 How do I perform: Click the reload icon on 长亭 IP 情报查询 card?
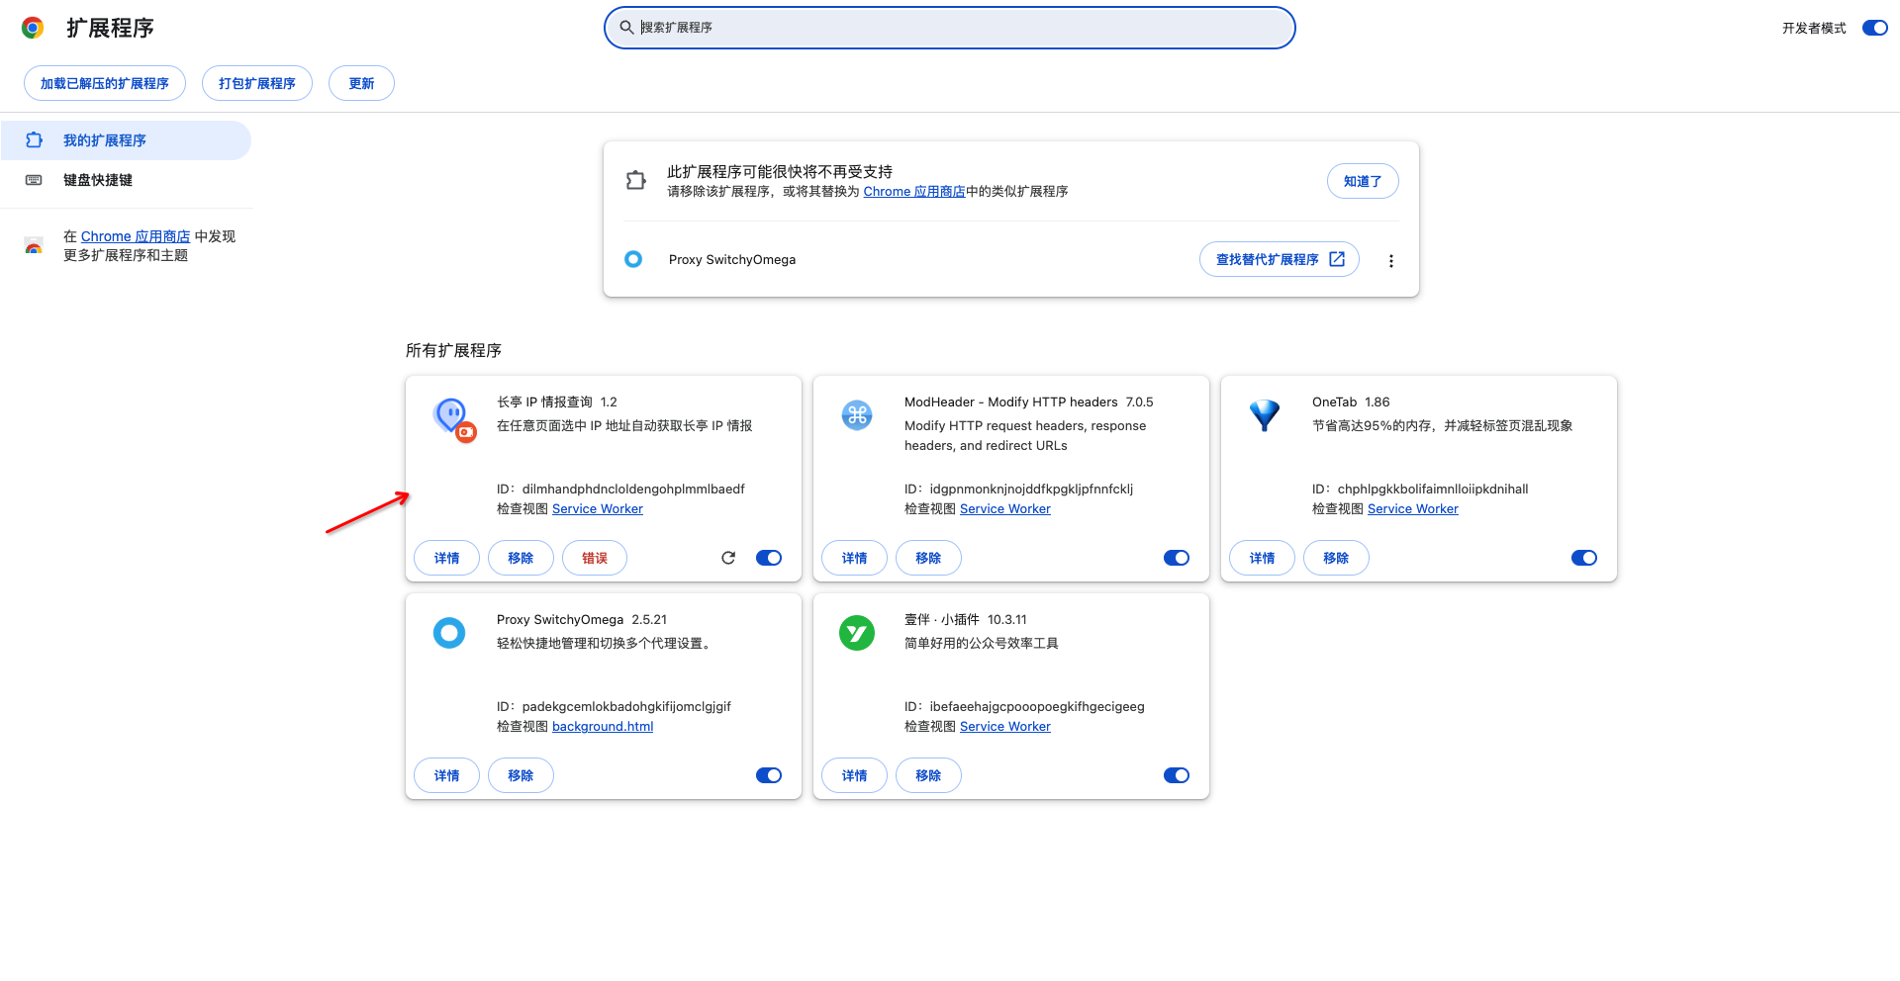click(x=728, y=558)
